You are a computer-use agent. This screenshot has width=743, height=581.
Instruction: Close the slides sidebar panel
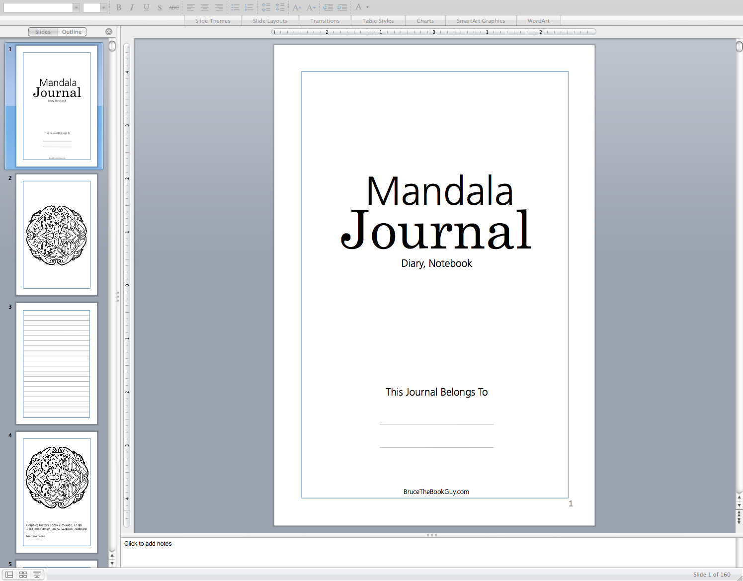(109, 31)
